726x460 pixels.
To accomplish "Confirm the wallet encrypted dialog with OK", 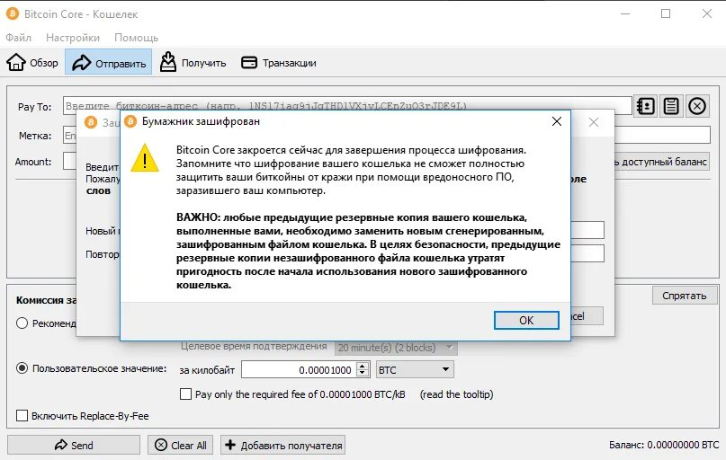I will click(526, 320).
